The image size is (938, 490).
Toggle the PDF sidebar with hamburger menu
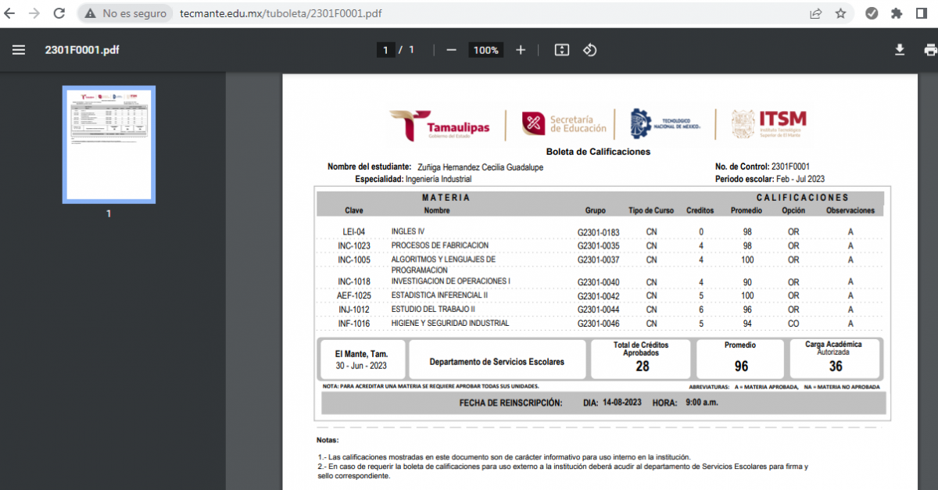pos(19,50)
